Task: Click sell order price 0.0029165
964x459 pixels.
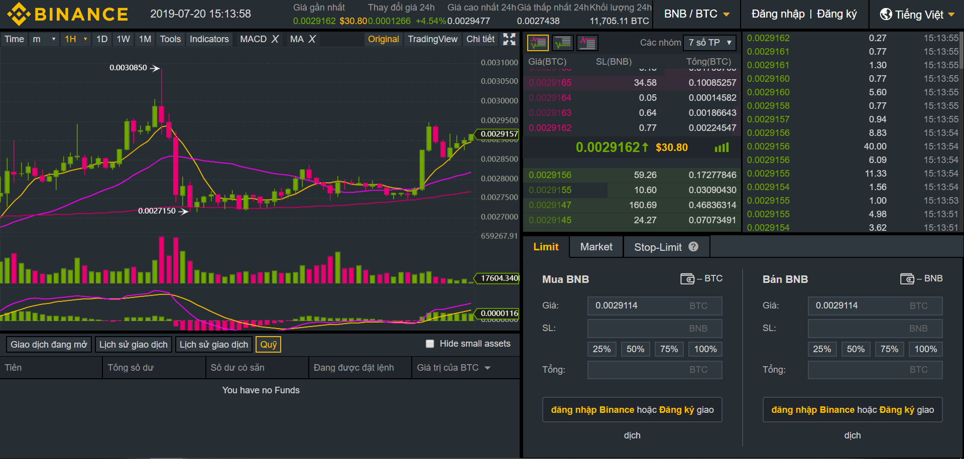Action: click(550, 83)
